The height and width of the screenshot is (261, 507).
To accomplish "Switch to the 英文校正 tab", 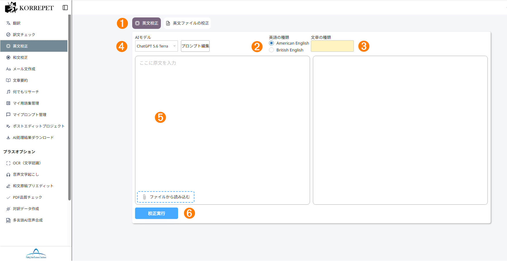I will (x=147, y=23).
